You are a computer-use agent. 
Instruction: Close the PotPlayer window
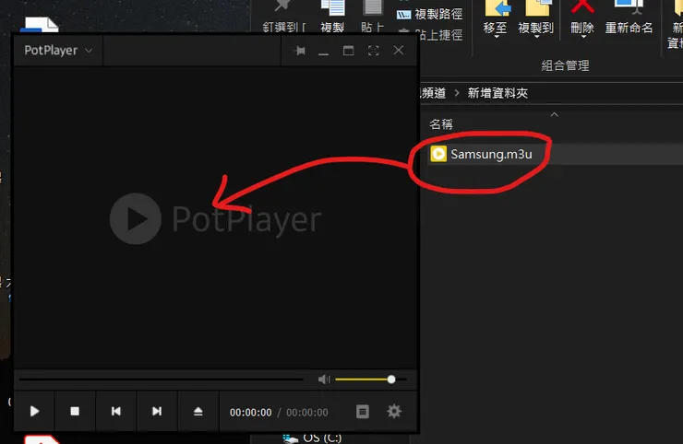tap(398, 51)
